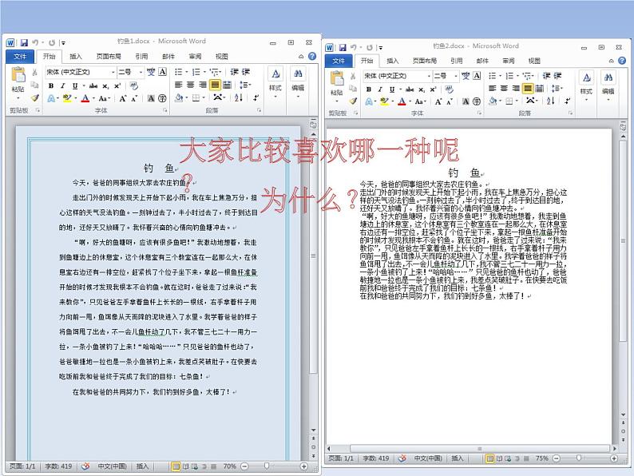Expand 样式 styles gallery in 钓鱼1 window
The width and height of the screenshot is (634, 476).
[x=275, y=84]
